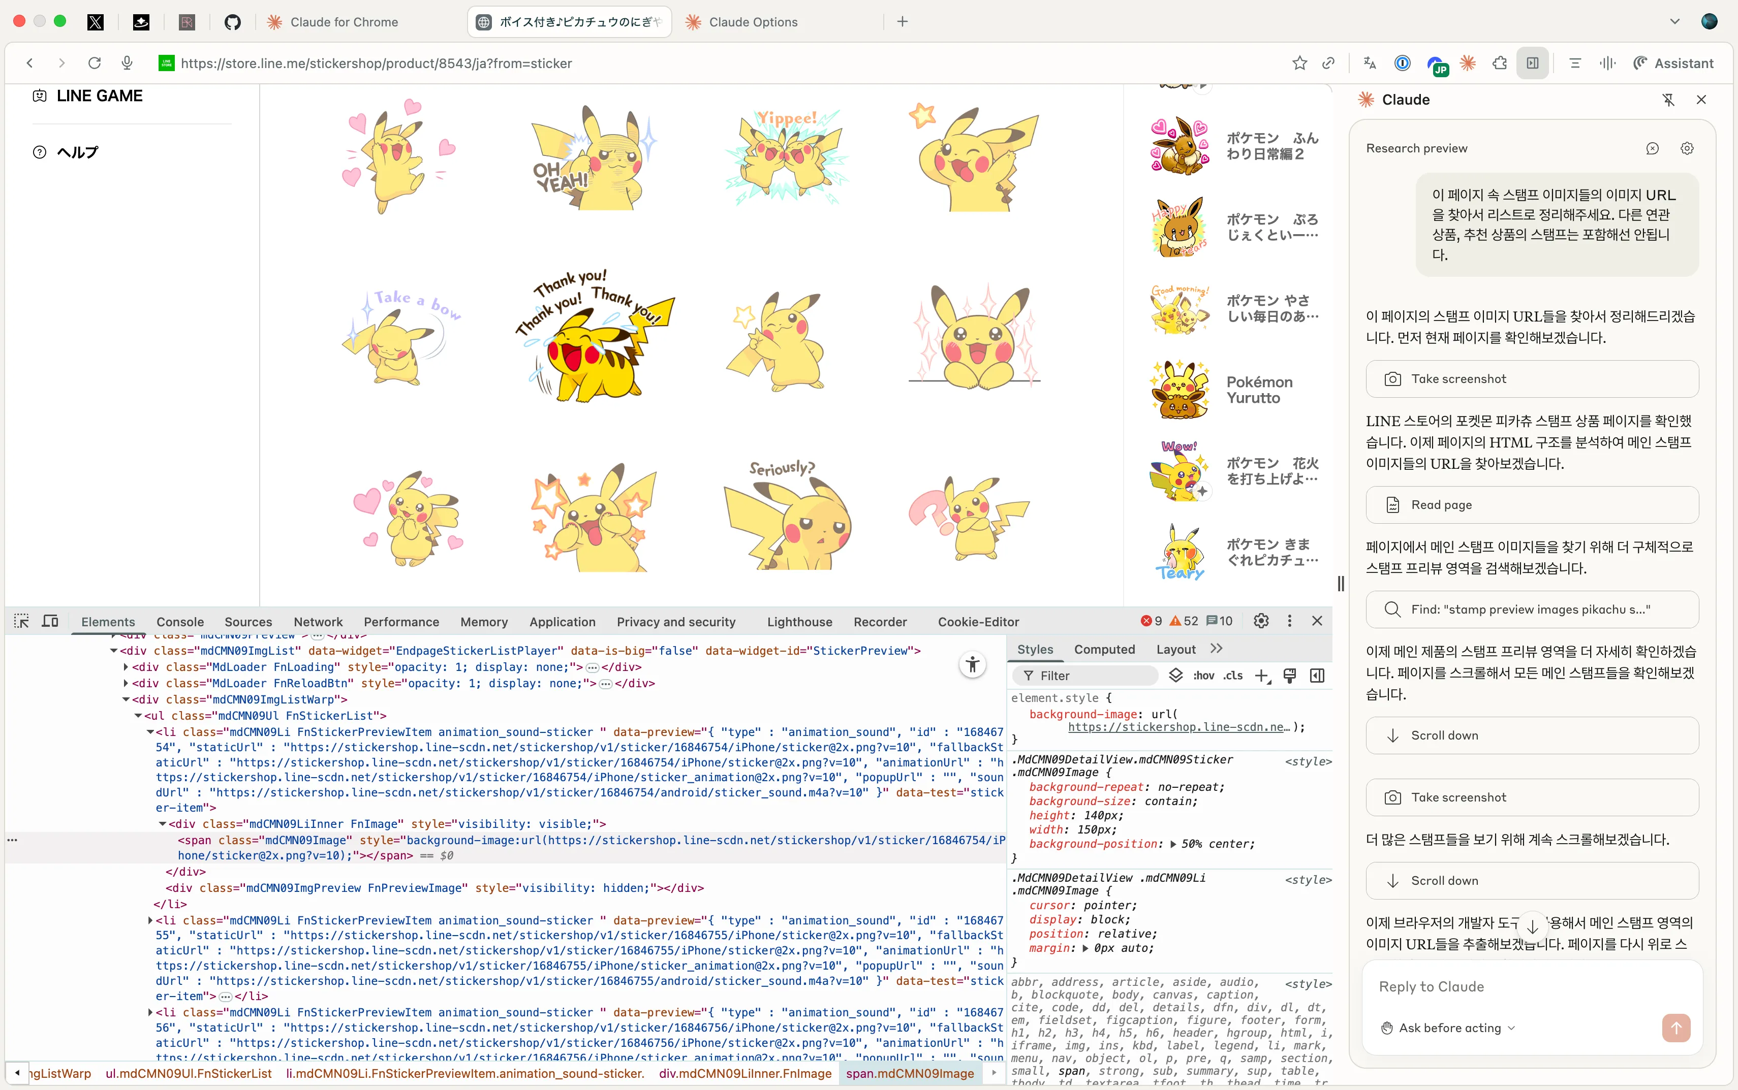Open the translate page icon
Image resolution: width=1738 pixels, height=1090 pixels.
[1370, 63]
